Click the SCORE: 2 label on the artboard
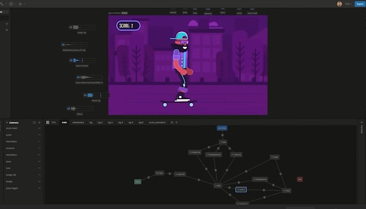 pos(129,26)
